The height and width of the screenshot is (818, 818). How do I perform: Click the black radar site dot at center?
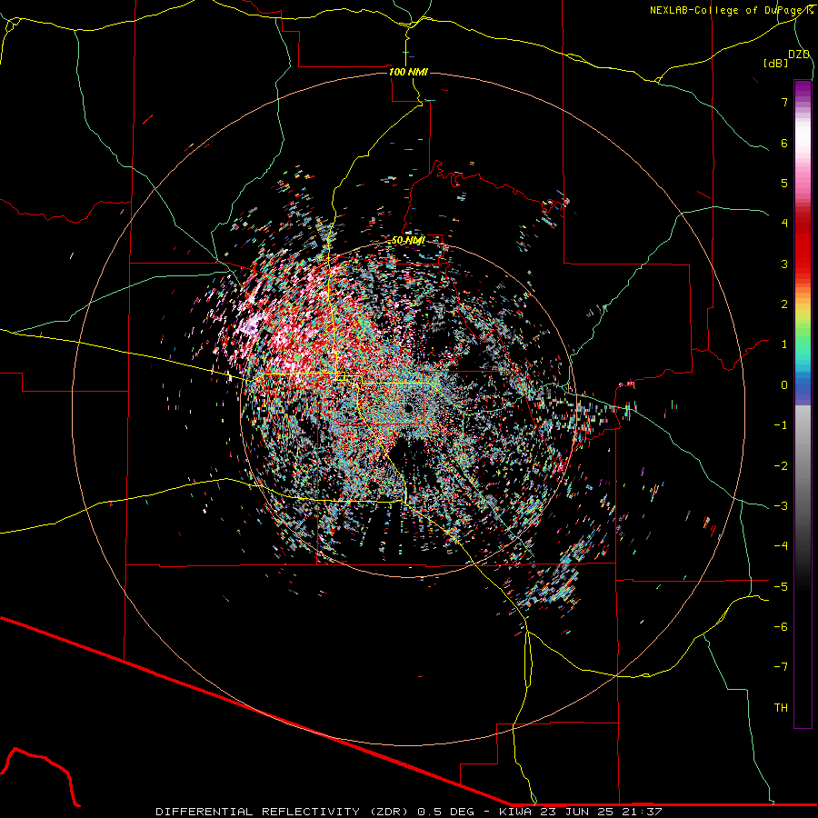click(408, 408)
